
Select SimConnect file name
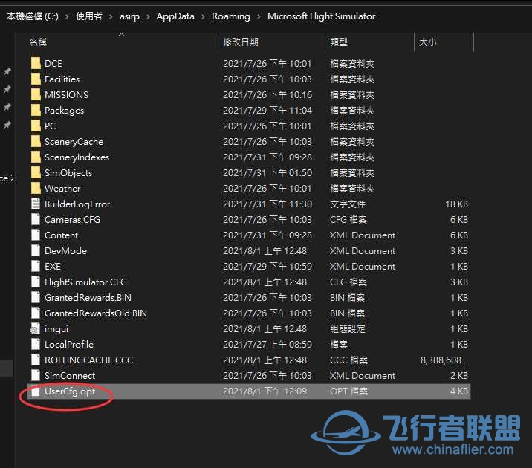(x=70, y=375)
